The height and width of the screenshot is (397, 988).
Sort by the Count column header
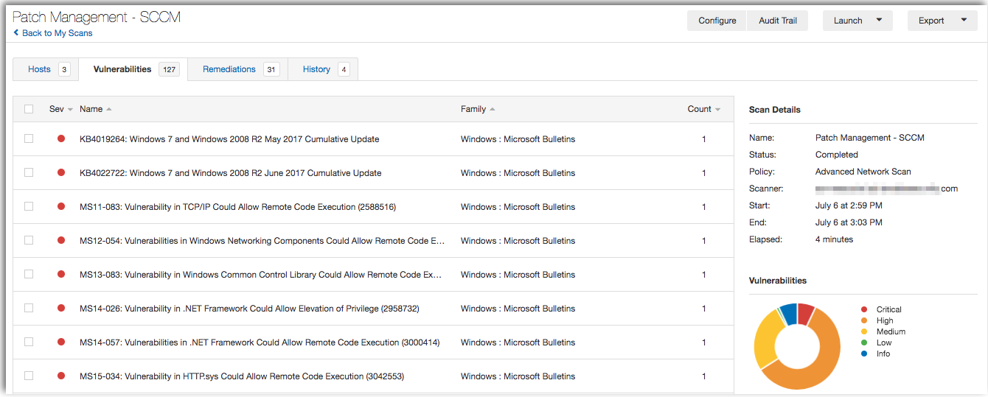point(704,109)
